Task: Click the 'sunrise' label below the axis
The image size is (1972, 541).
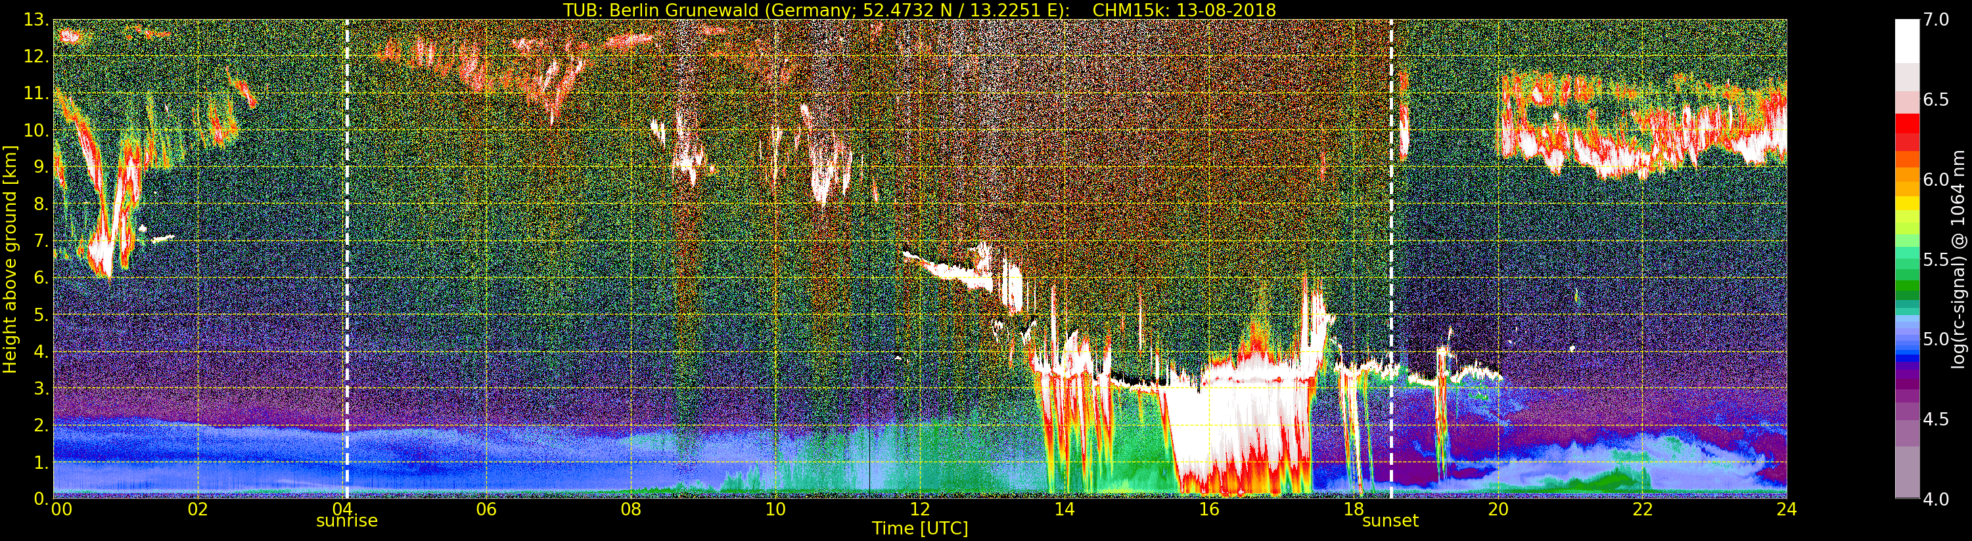Action: 347,521
